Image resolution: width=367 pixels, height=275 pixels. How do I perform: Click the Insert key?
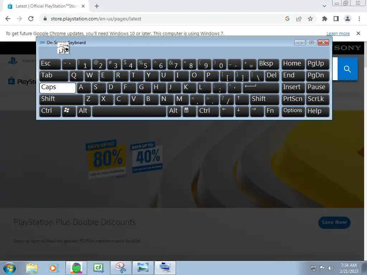click(x=293, y=88)
